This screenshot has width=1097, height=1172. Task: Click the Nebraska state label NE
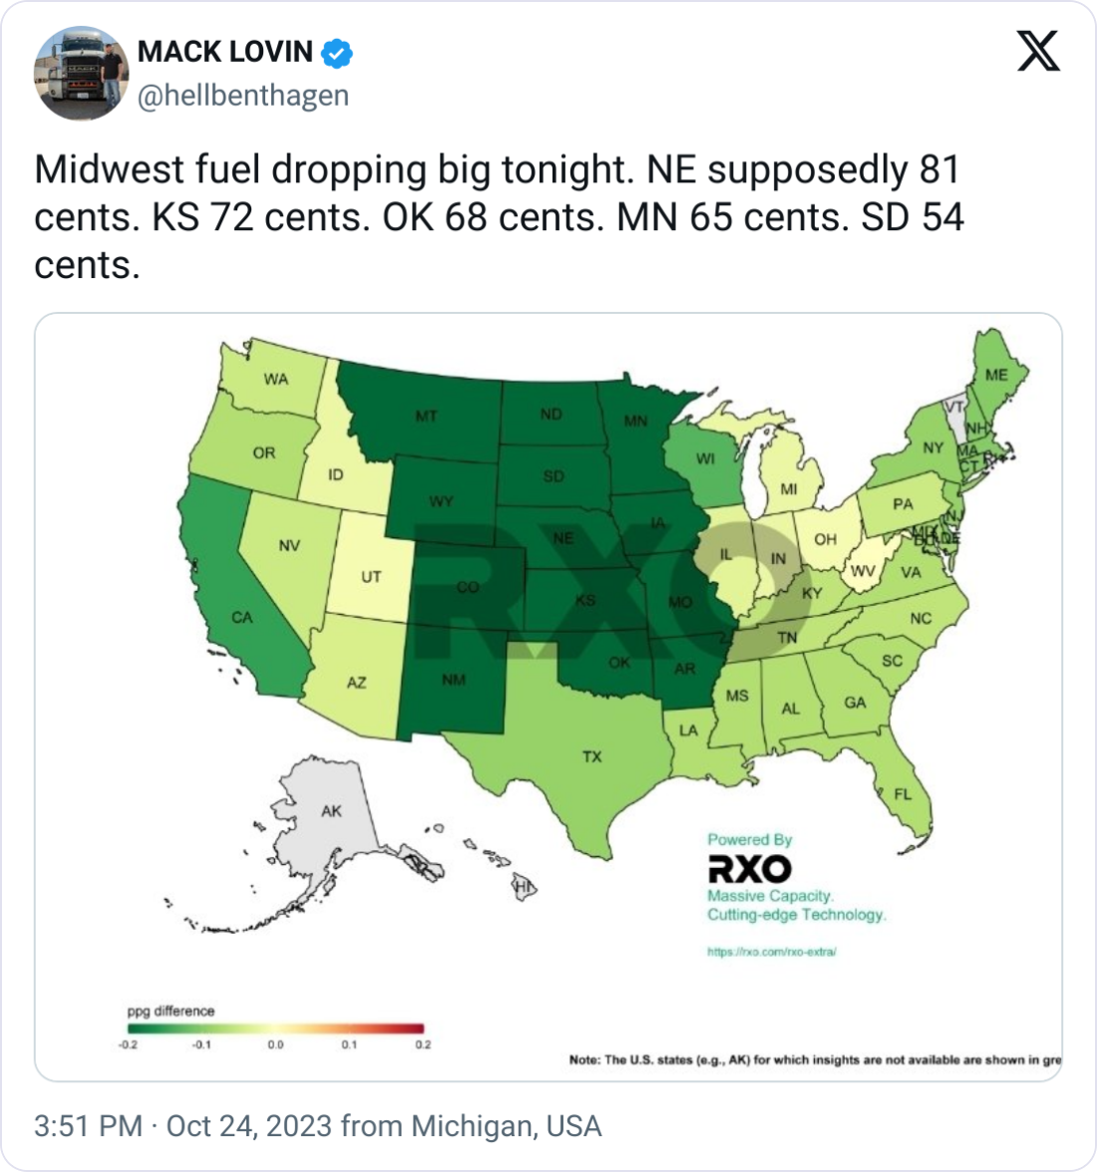click(563, 538)
